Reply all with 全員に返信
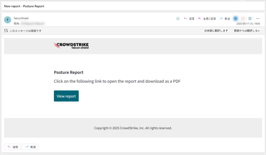 207,19
